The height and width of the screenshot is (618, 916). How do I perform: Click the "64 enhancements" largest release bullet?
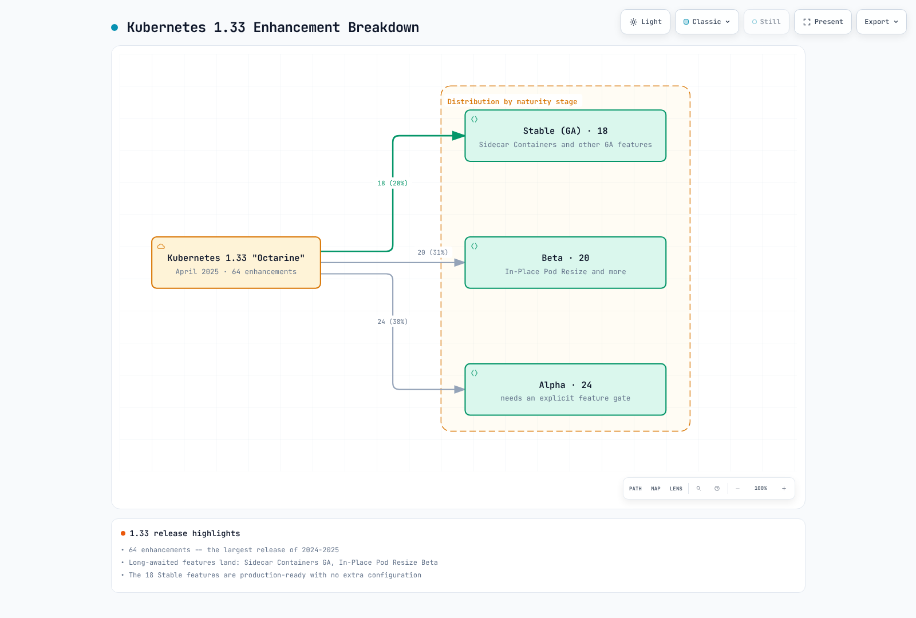234,550
